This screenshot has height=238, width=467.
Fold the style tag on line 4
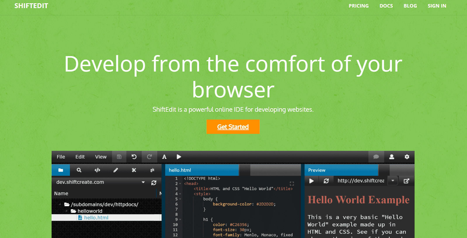click(180, 194)
